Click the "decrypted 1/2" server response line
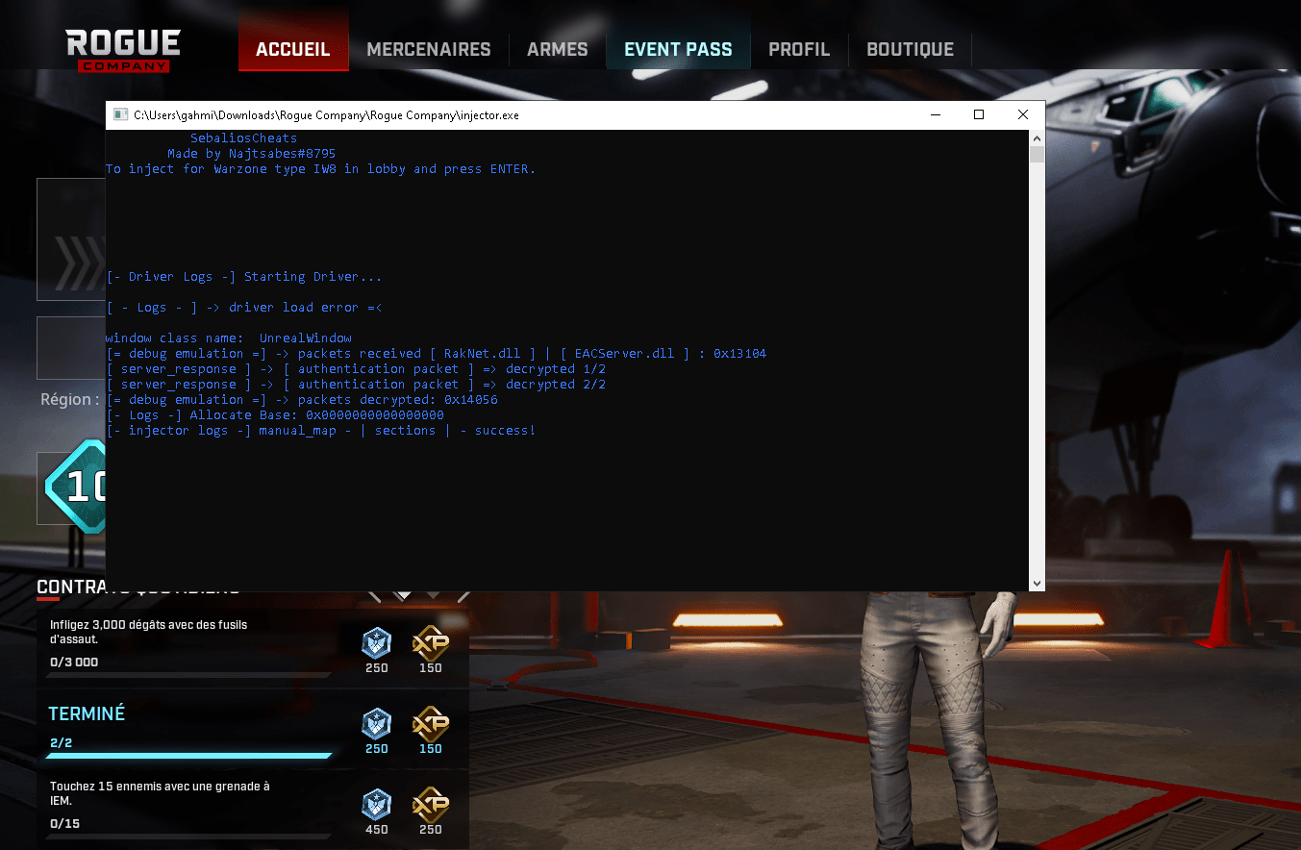The height and width of the screenshot is (850, 1301). tap(356, 369)
